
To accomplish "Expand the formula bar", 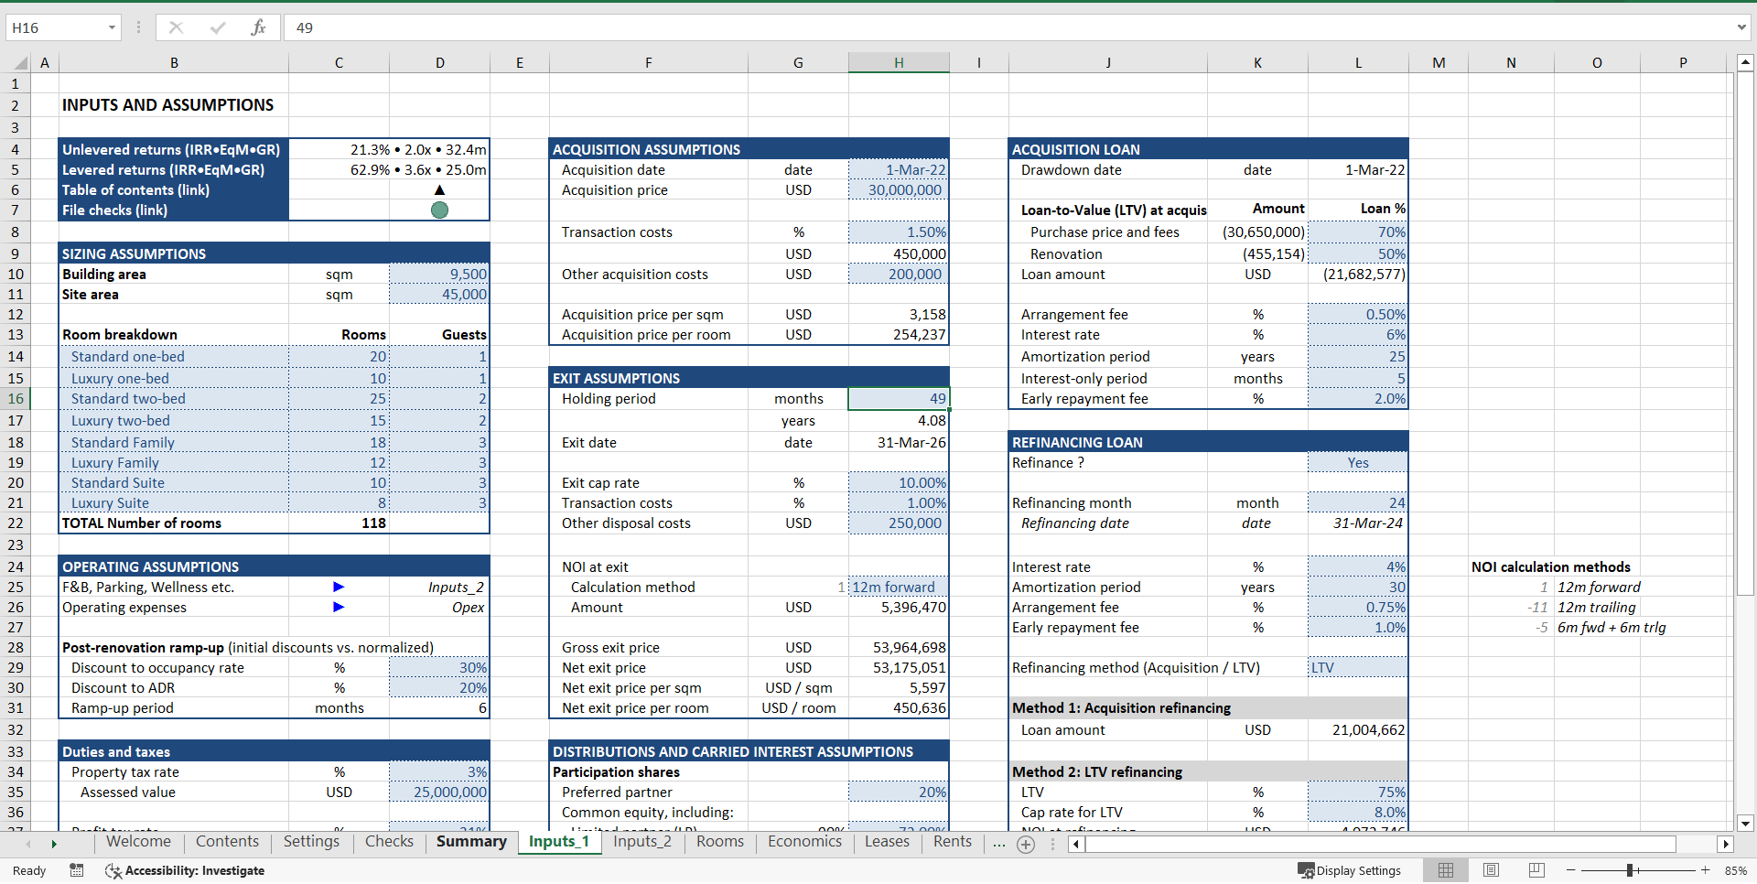I will (1741, 27).
